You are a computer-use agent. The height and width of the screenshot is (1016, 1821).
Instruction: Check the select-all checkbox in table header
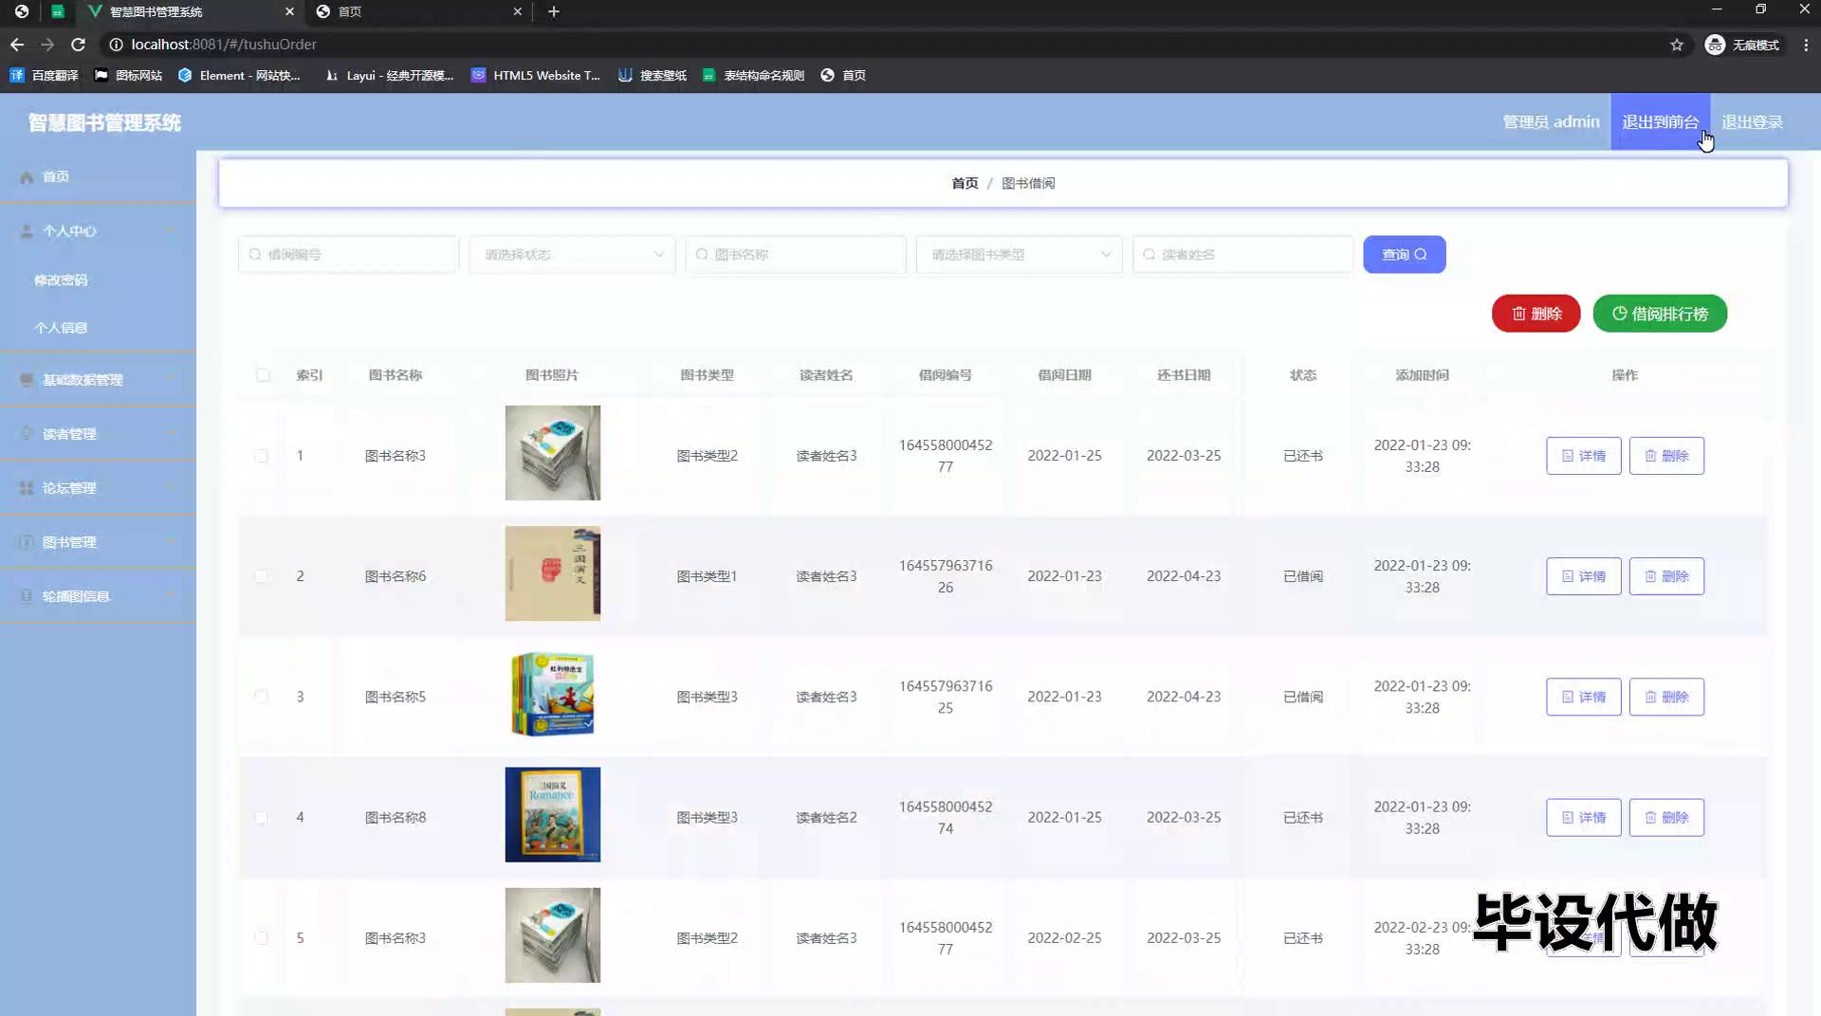[263, 375]
